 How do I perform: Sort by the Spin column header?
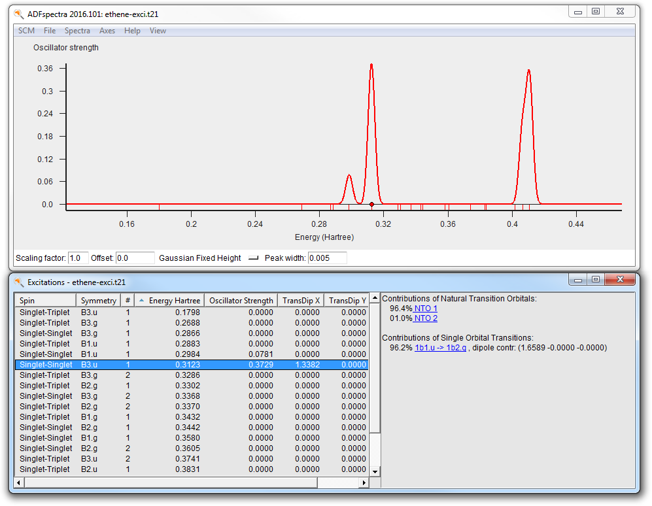tap(45, 301)
